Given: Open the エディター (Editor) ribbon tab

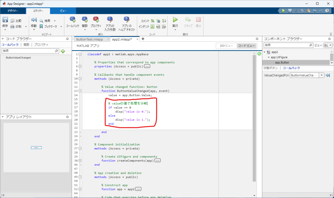Looking at the screenshot, I should pos(38,11).
